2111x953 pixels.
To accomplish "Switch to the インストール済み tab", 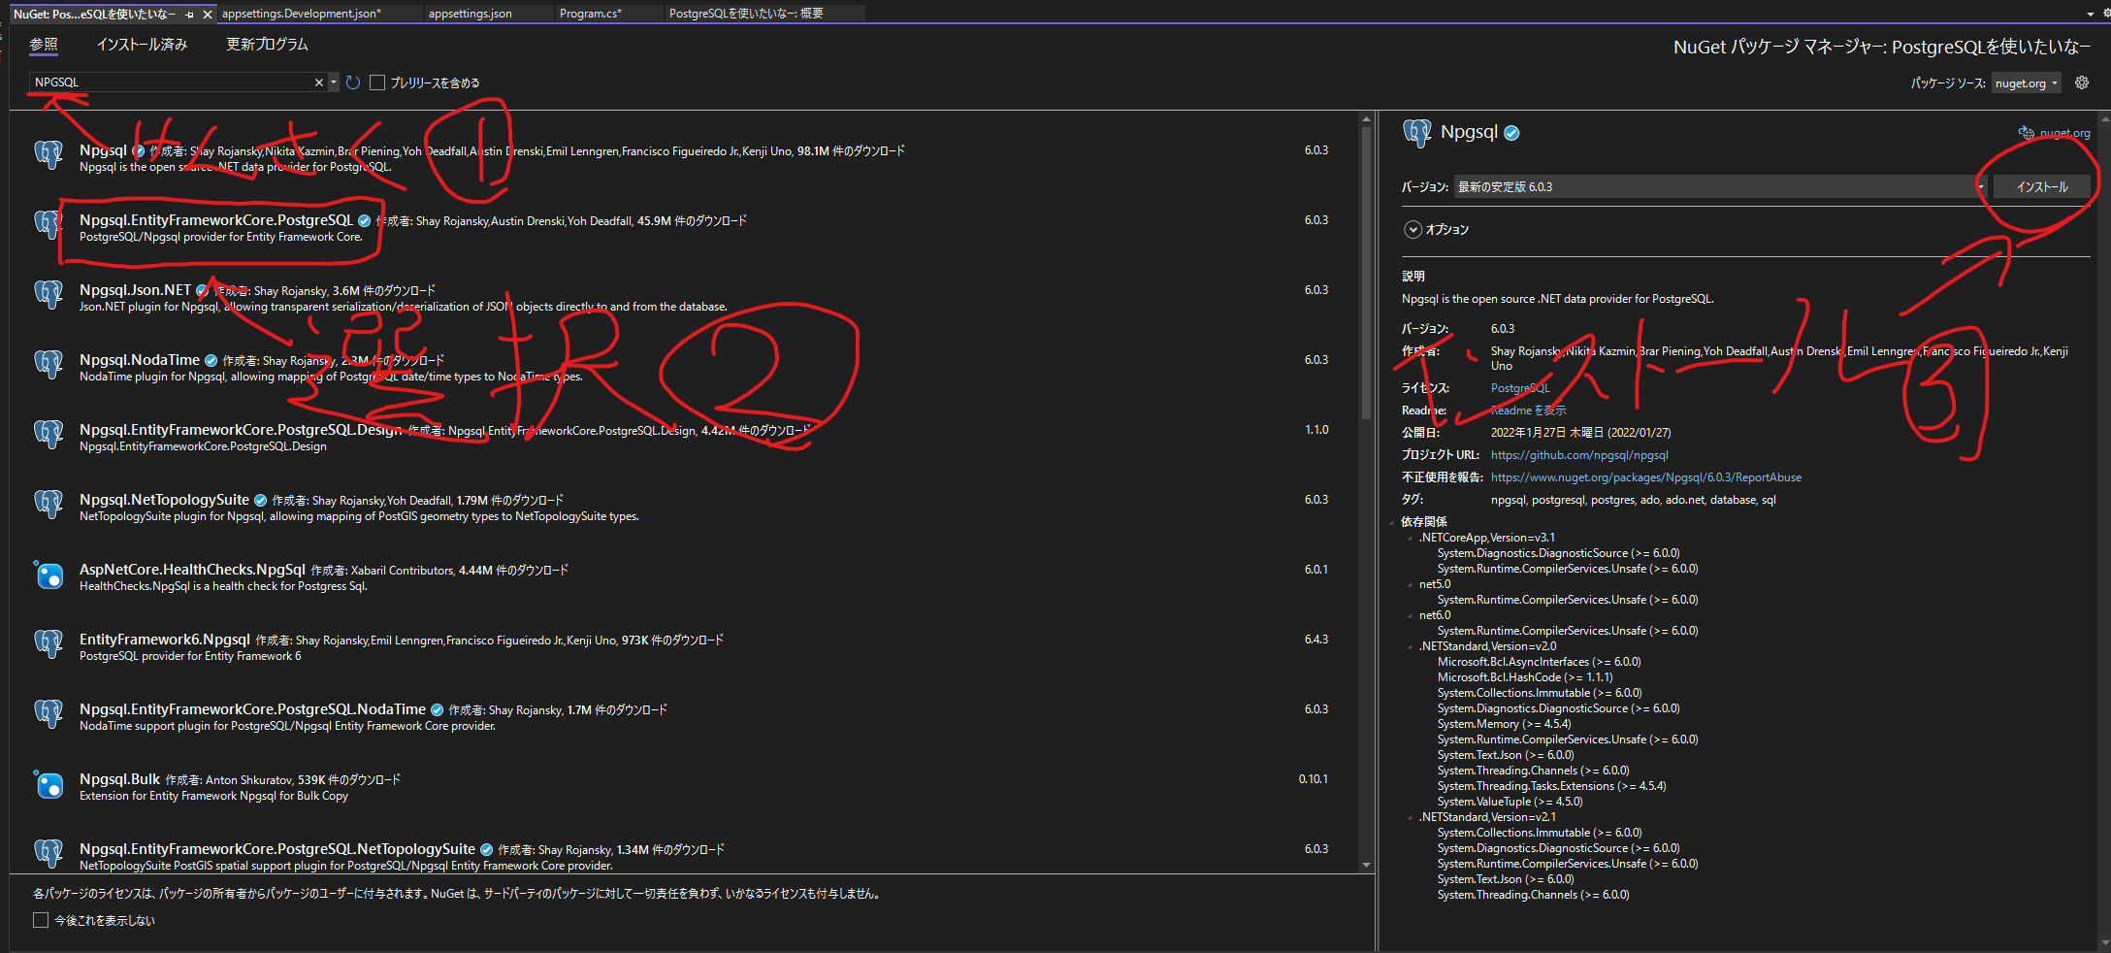I will (142, 44).
